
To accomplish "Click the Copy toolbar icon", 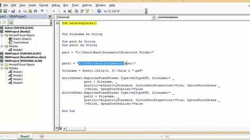I will tap(25, 11).
